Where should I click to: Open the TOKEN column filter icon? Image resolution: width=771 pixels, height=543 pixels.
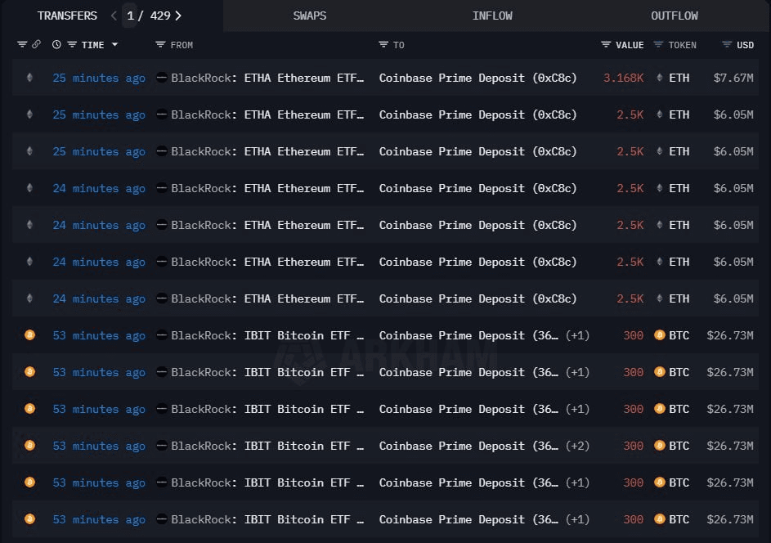[658, 45]
